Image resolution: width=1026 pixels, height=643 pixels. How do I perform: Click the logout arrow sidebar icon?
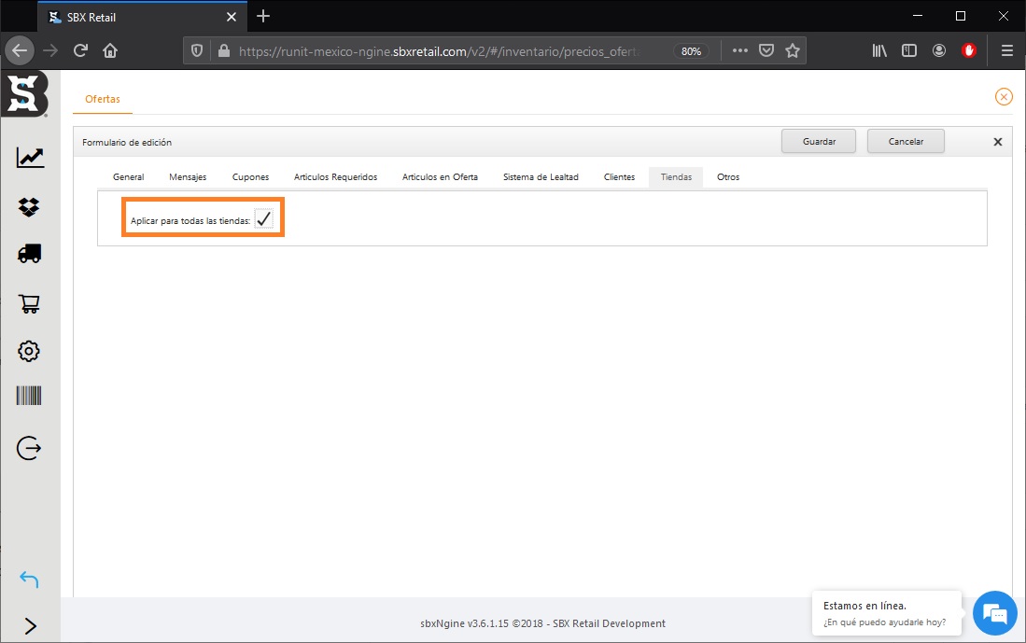(29, 448)
